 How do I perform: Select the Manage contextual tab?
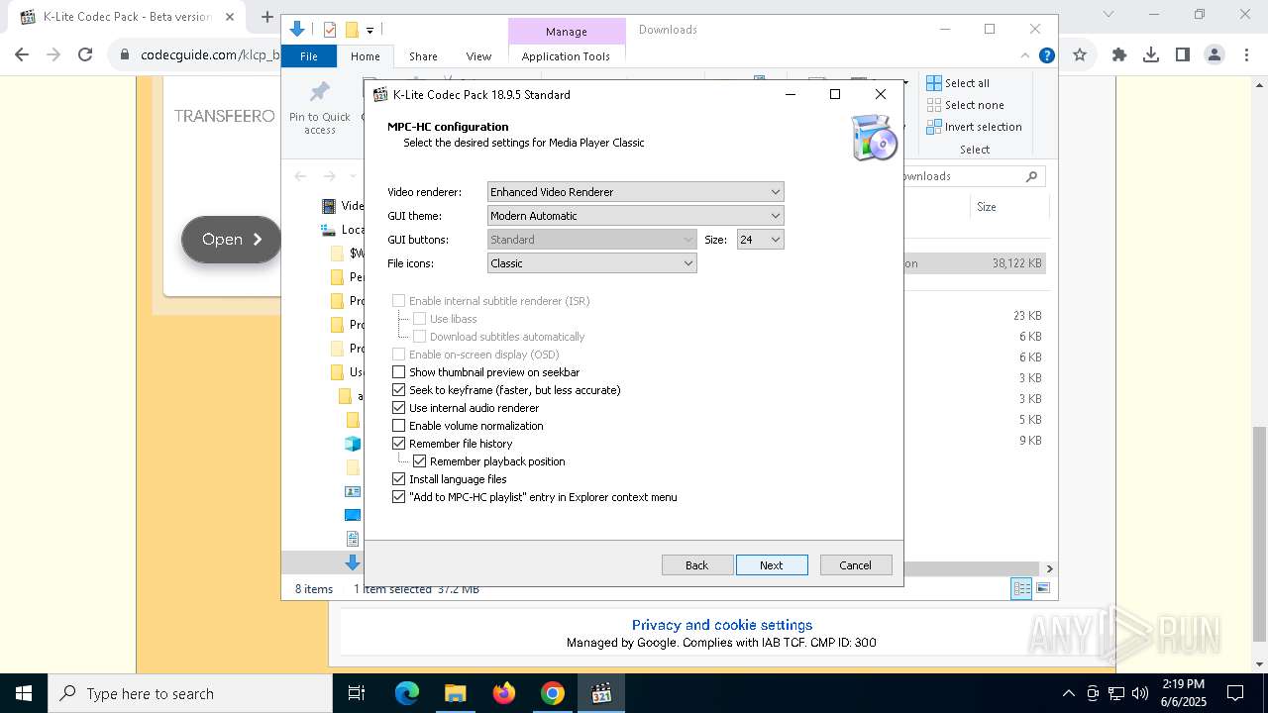(x=567, y=31)
